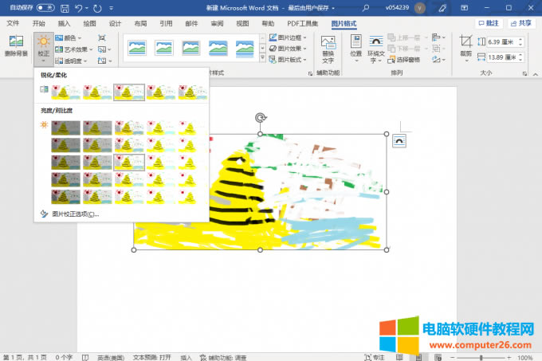Click the 共享 (Share) button

coord(521,23)
